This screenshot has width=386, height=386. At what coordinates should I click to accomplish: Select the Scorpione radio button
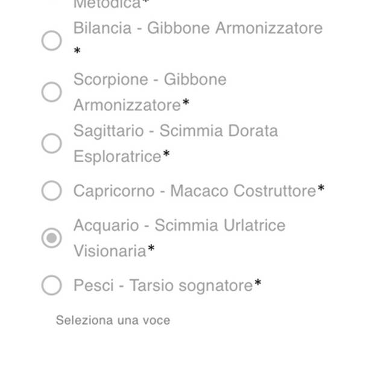51,92
